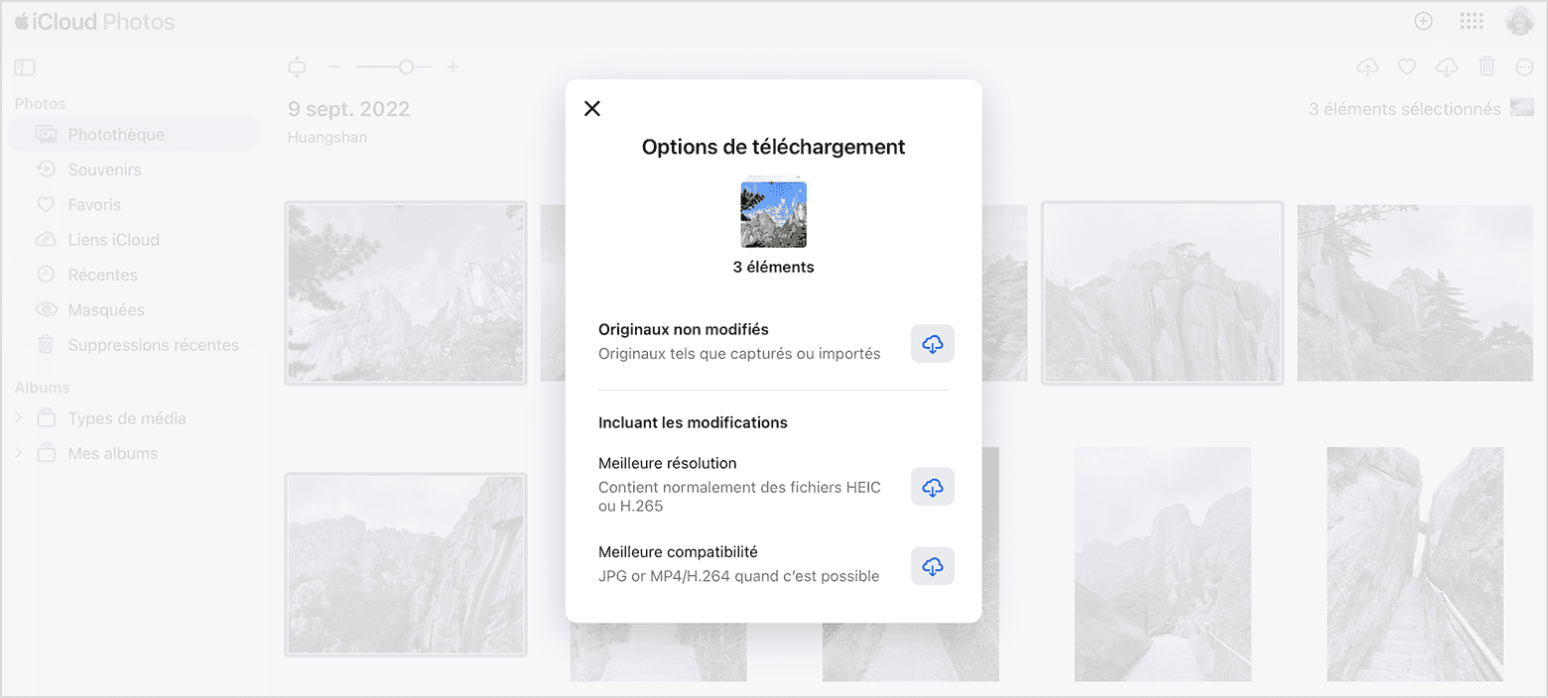
Task: Select the mountain stairway path photo in the lower row
Action: tap(1163, 564)
